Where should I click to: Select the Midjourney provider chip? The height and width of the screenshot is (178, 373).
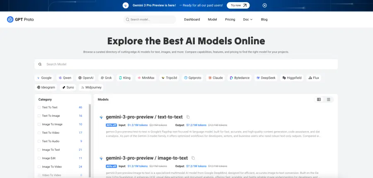point(91,87)
